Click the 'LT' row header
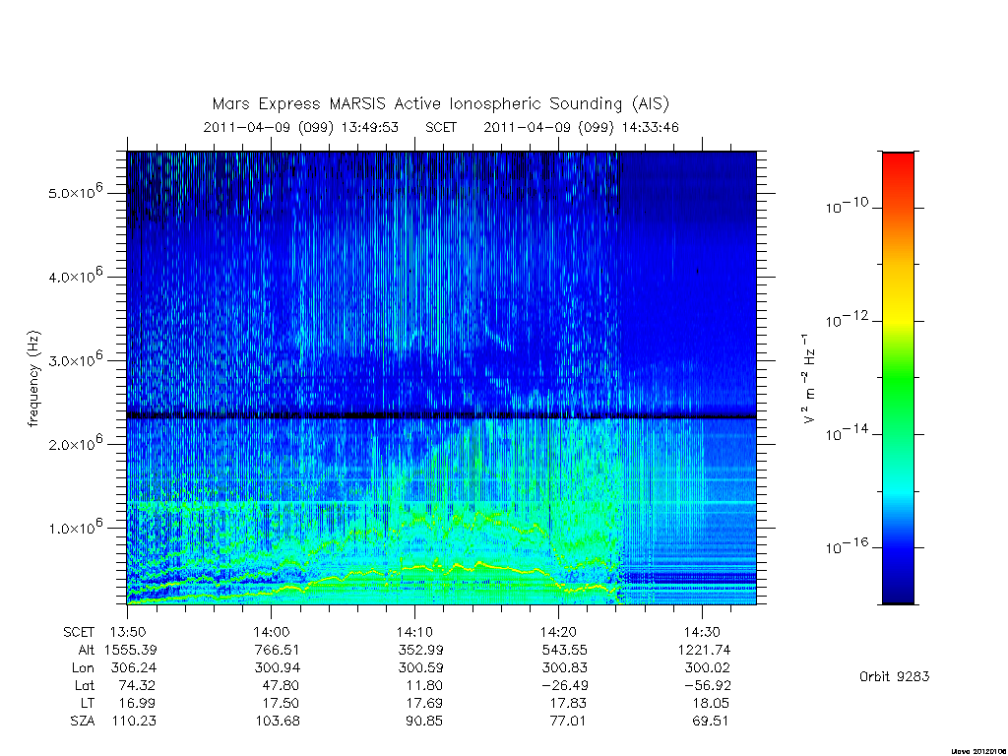 (x=87, y=703)
